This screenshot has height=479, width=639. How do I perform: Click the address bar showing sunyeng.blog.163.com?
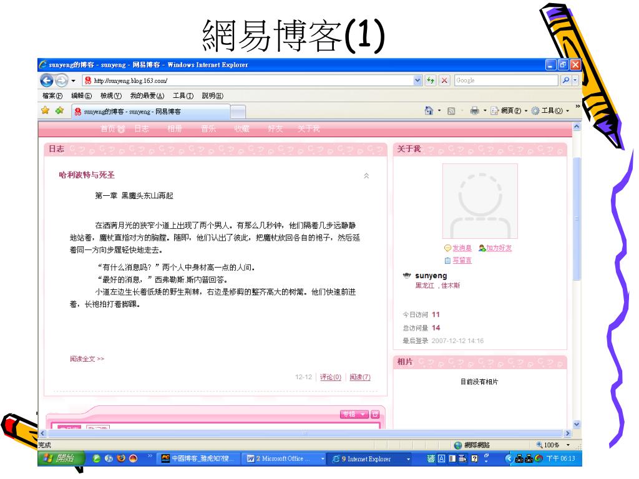coord(248,80)
